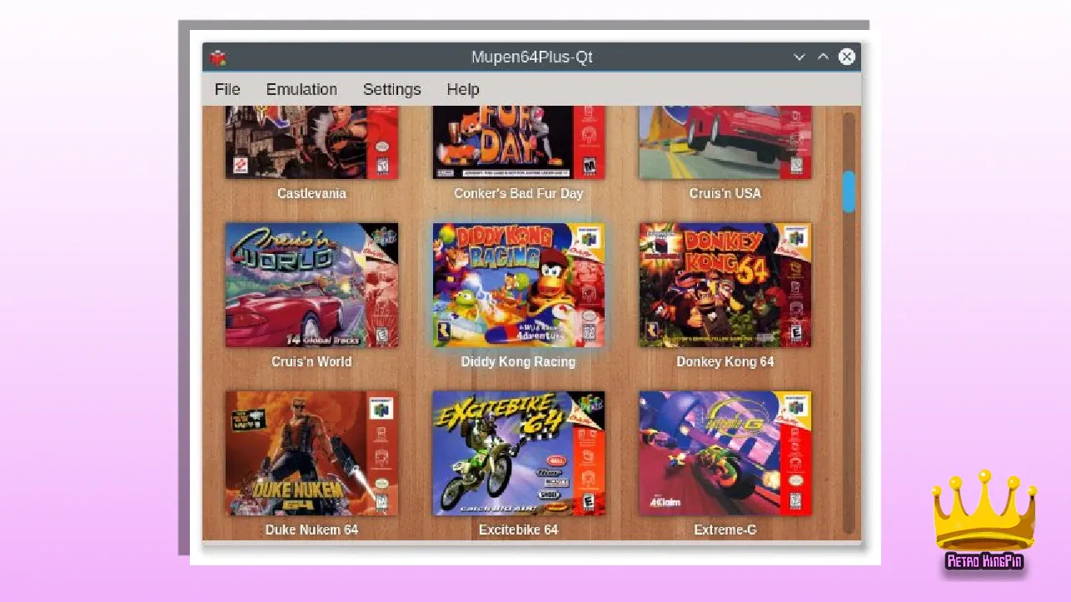The width and height of the screenshot is (1071, 602).
Task: Open the Settings menu
Action: point(391,89)
